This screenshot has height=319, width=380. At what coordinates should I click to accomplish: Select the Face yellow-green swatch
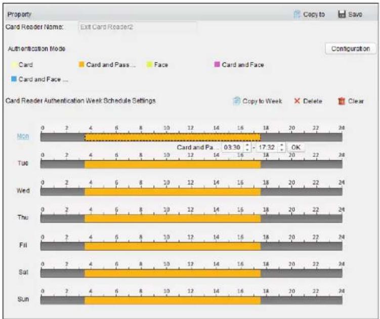click(x=149, y=64)
